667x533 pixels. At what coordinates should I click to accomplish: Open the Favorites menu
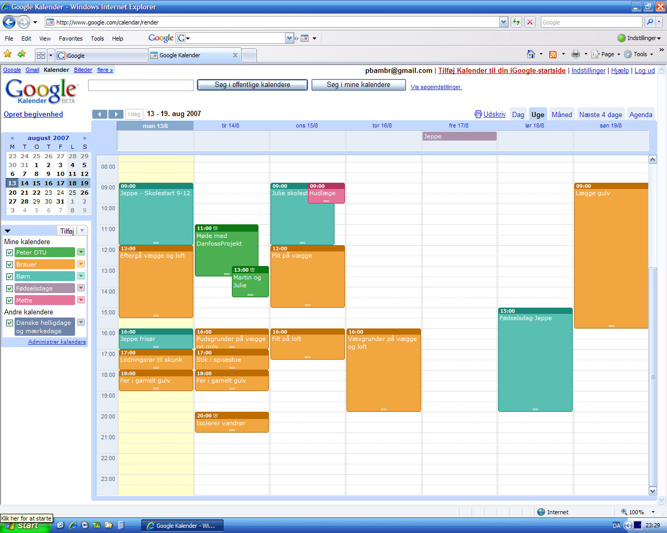tap(70, 39)
